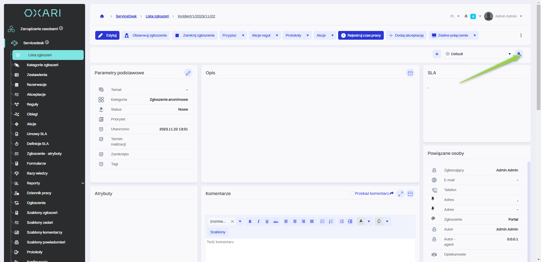Open the PL language dropdown
541x262 pixels.
click(455, 16)
